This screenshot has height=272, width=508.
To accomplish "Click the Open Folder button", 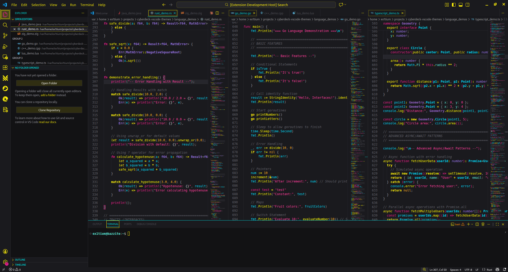I will tap(49, 83).
